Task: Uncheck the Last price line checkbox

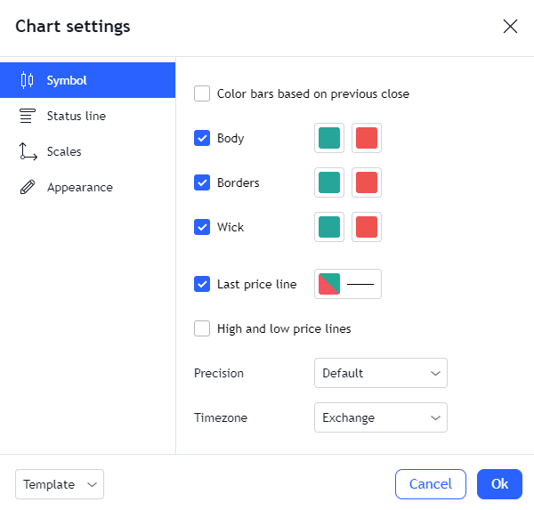Action: point(202,284)
